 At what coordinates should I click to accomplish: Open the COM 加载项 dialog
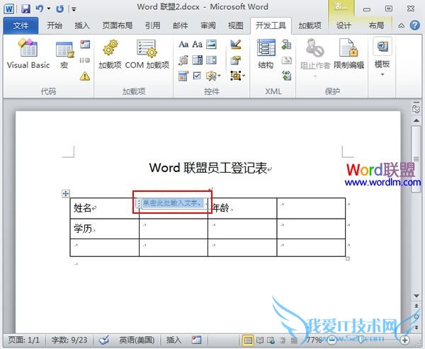(x=147, y=54)
